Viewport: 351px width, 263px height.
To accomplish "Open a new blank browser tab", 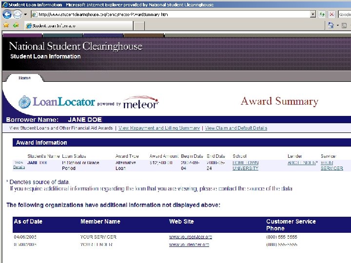I will (x=139, y=26).
